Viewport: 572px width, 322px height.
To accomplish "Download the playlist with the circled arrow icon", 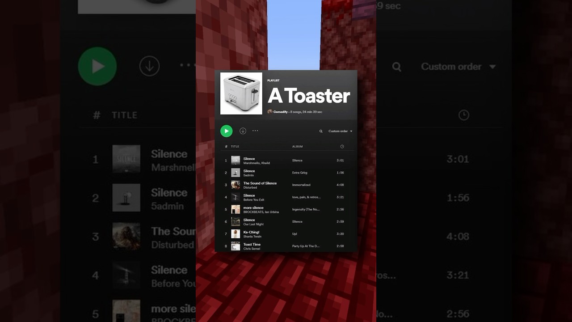I will [x=243, y=131].
